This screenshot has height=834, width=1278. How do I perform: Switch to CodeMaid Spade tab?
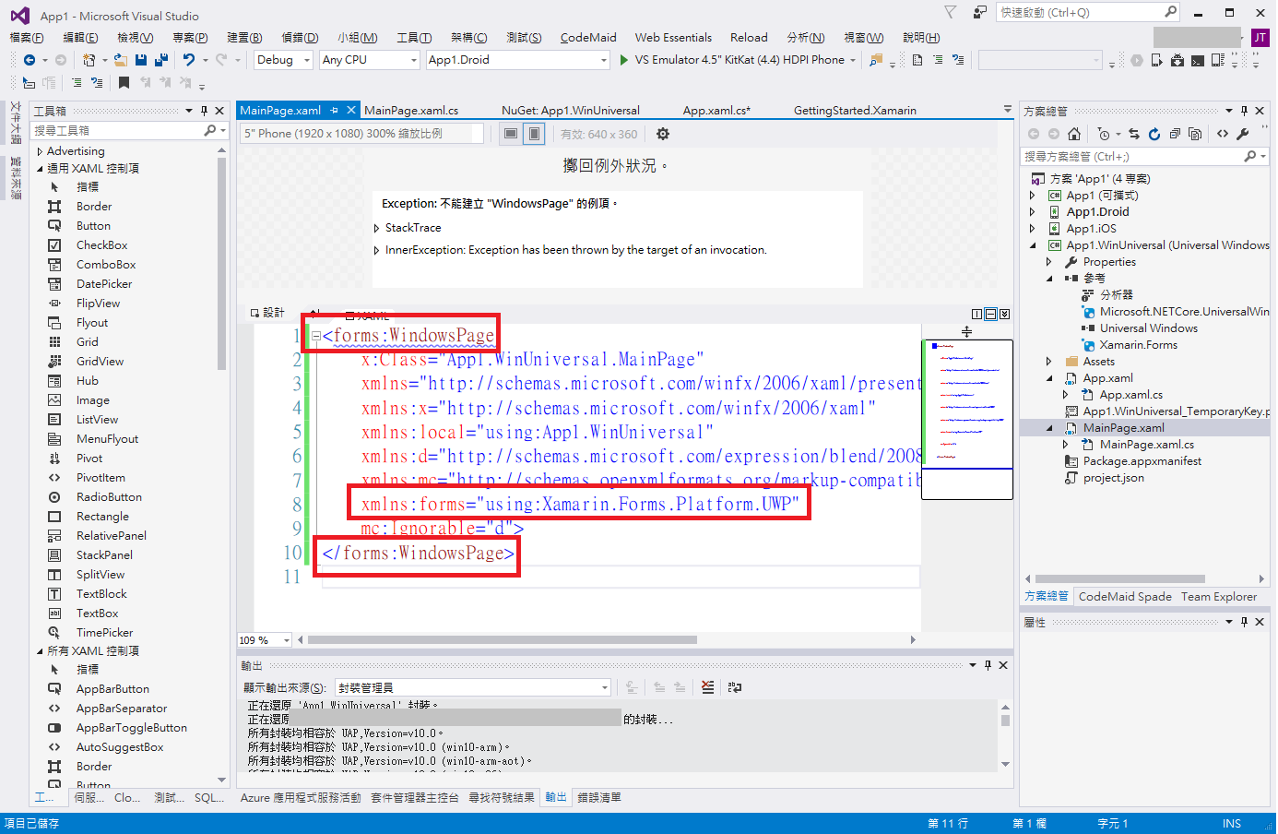tap(1125, 597)
